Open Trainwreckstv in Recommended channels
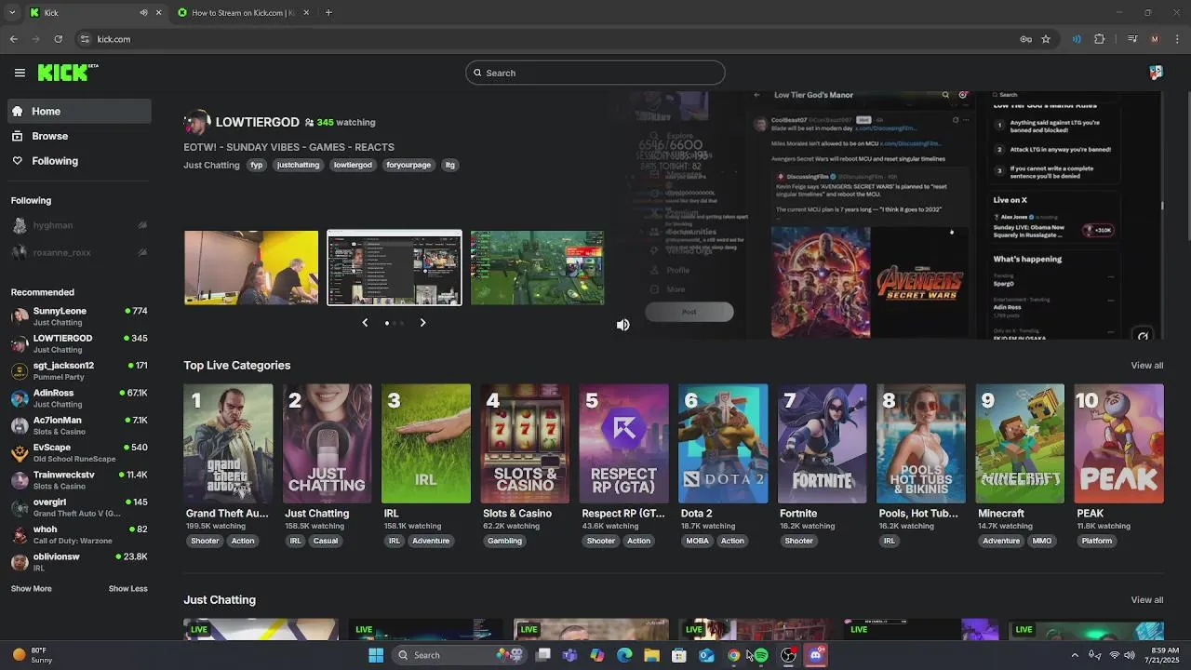Viewport: 1191px width, 670px height. point(79,479)
